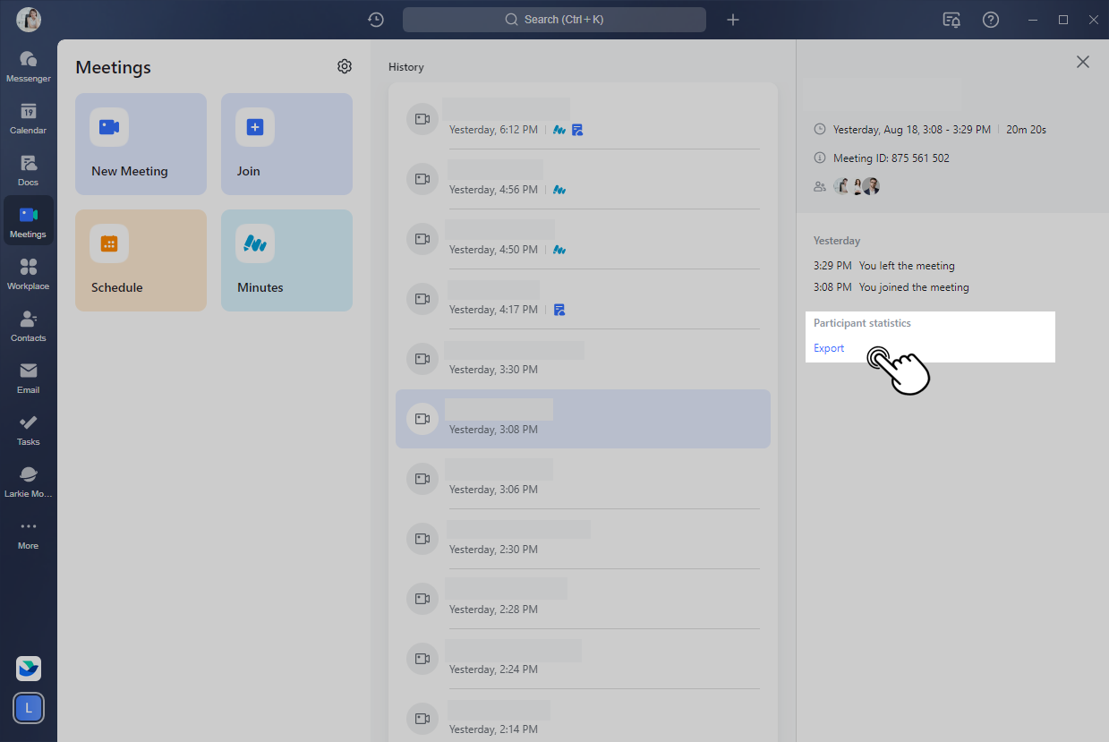
Task: Select the Yesterday 6:12 PM meeting record
Action: (x=582, y=119)
